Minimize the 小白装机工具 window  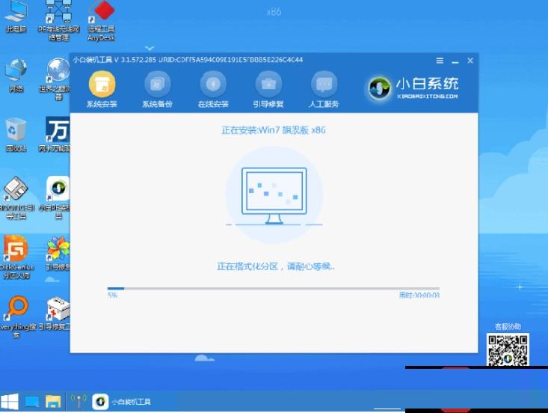click(x=455, y=61)
